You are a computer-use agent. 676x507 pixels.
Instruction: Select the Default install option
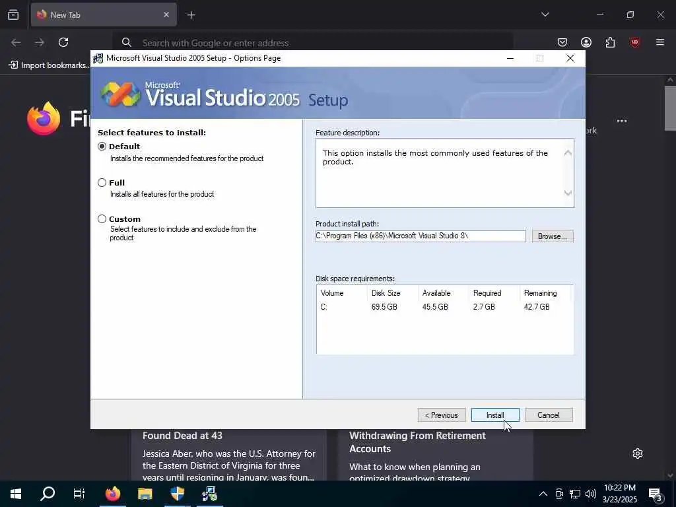[102, 147]
